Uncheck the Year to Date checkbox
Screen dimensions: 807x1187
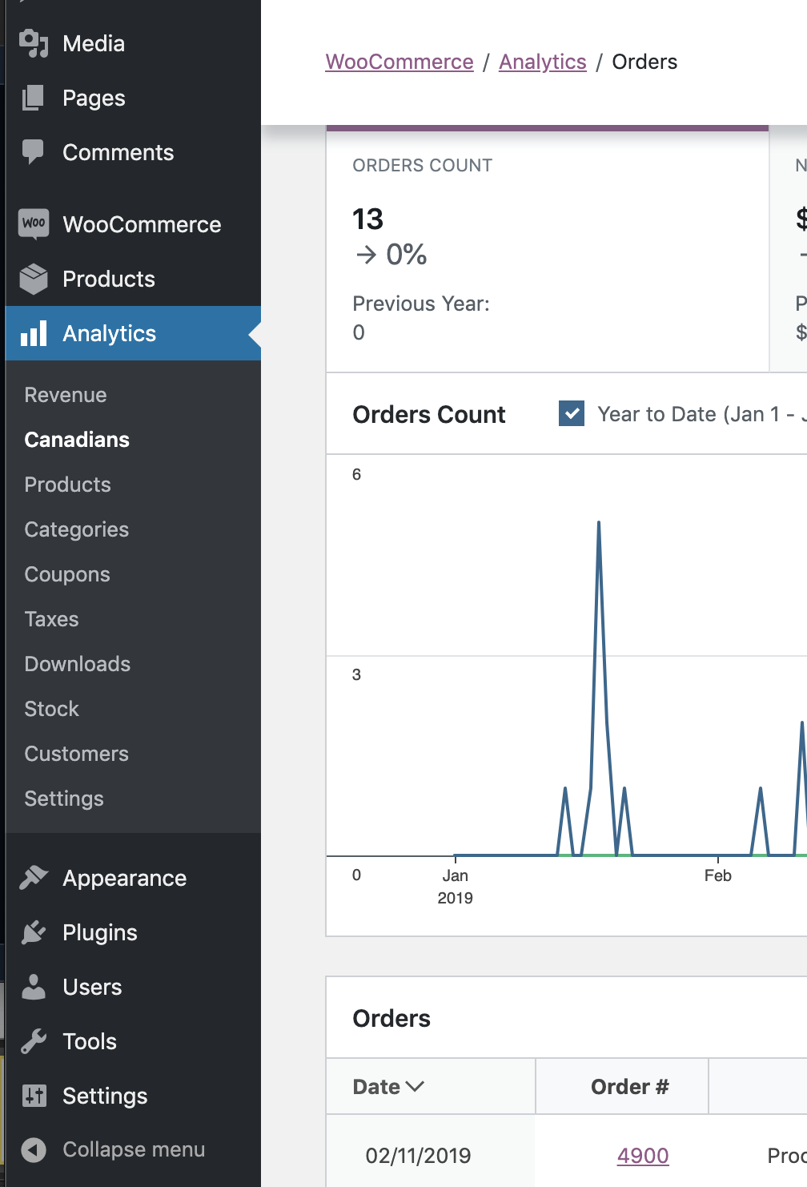coord(572,414)
